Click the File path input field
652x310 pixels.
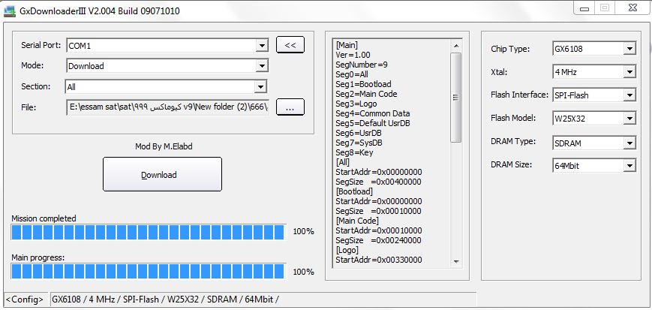[167, 107]
